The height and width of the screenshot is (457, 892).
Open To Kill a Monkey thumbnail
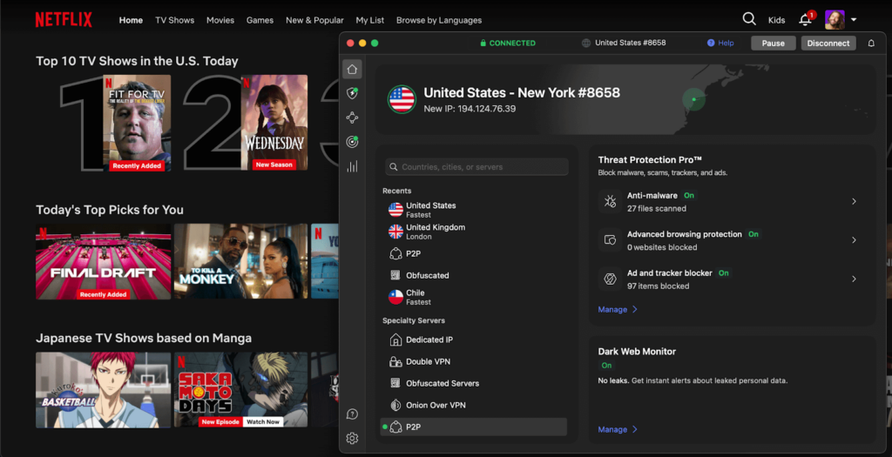click(240, 261)
